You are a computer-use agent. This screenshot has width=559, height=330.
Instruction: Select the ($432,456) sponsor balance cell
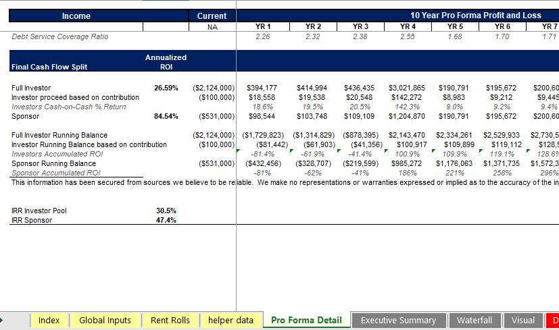point(263,164)
